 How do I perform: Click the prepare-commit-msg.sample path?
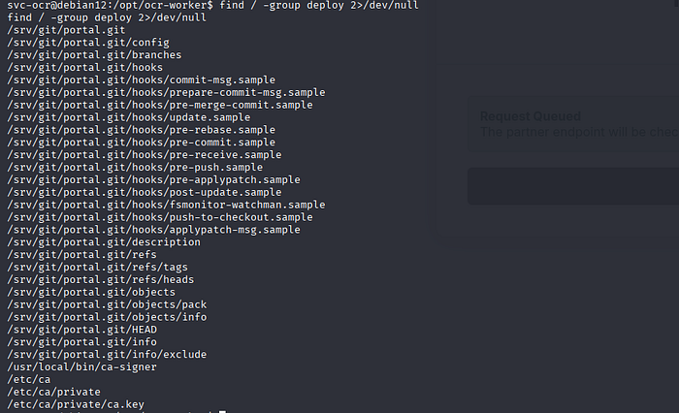tap(166, 92)
